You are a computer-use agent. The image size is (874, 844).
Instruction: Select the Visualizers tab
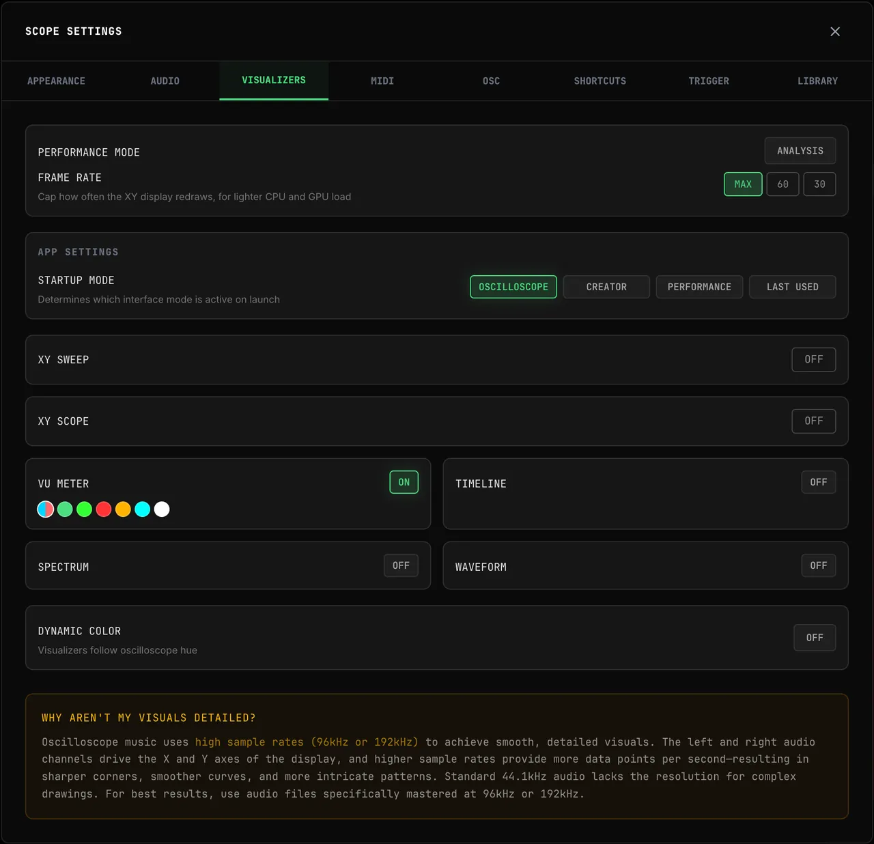point(274,81)
